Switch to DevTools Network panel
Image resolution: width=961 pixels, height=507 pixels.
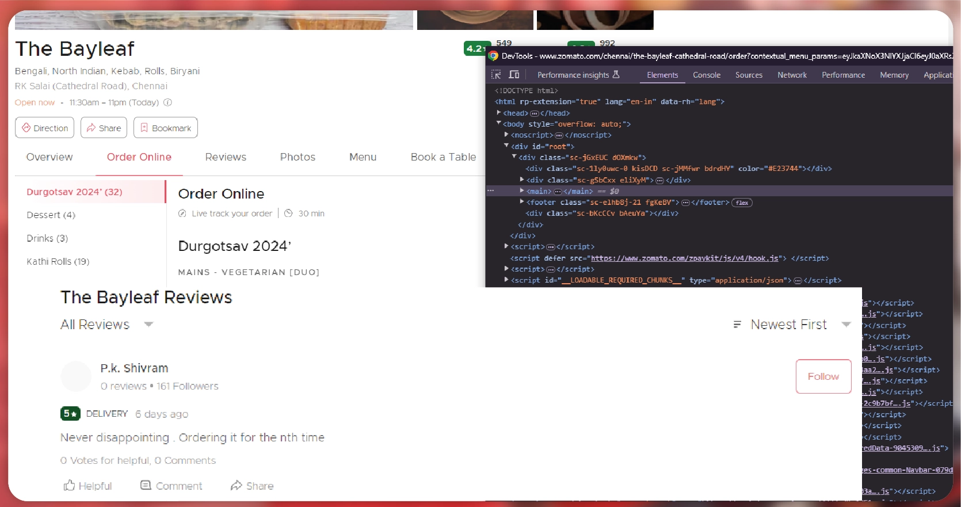(792, 75)
